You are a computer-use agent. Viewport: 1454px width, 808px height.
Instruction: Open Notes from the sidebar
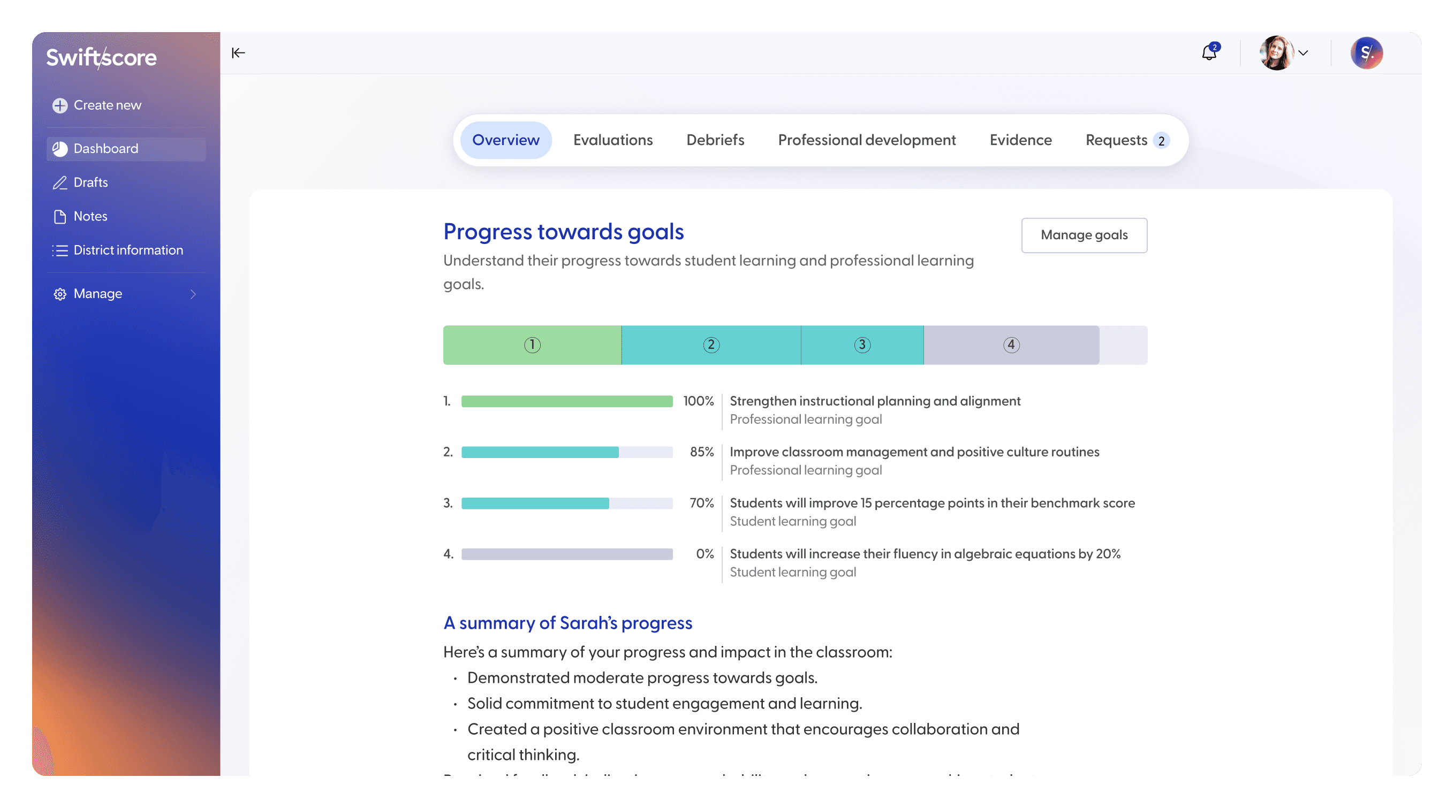[x=90, y=216]
